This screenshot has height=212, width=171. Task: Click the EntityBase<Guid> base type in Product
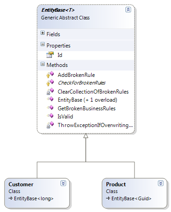point(131,198)
